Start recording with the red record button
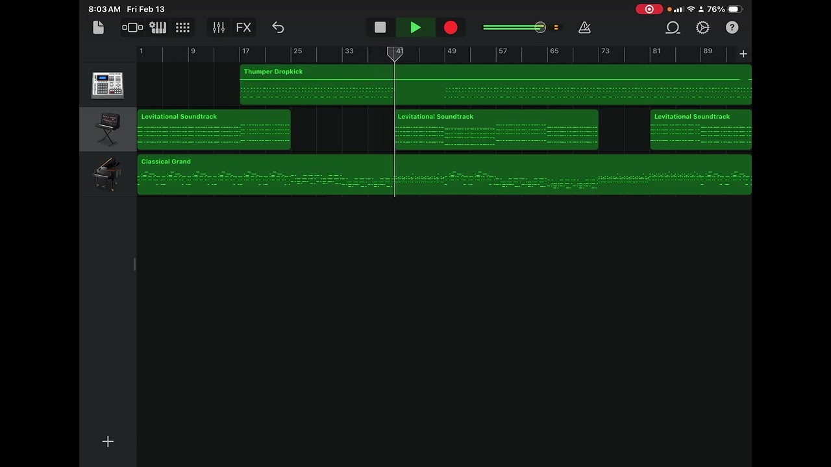The image size is (831, 467). 451,27
